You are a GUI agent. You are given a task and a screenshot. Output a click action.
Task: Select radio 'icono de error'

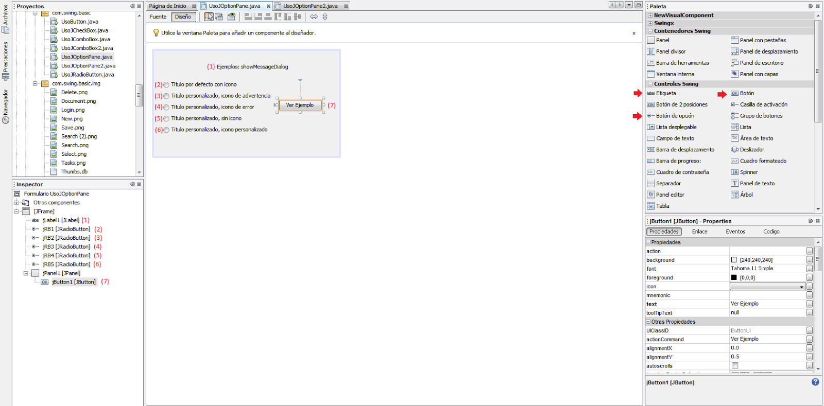(166, 108)
